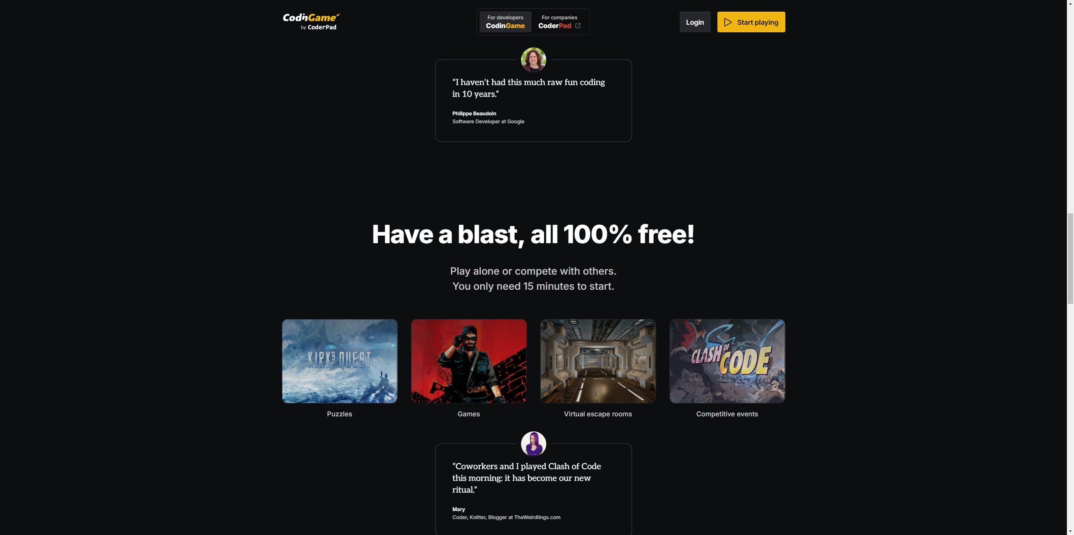Click the Games label link

click(469, 414)
